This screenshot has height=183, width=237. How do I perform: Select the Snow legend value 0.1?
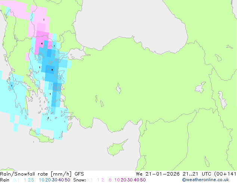pyautogui.click(x=89, y=180)
